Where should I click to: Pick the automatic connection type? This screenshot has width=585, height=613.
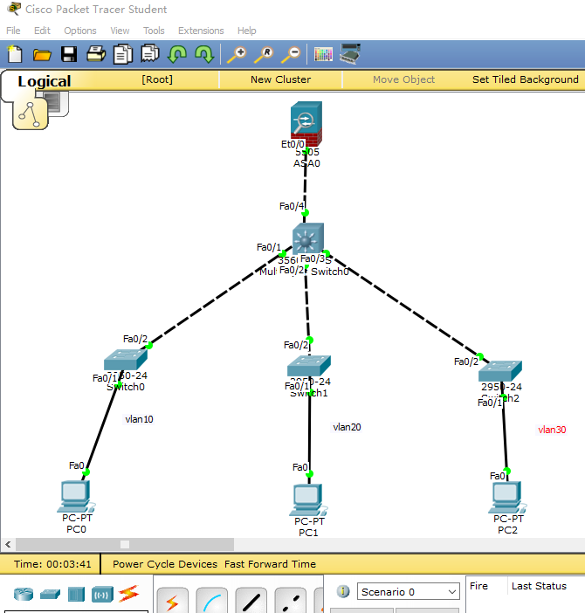pos(172,601)
